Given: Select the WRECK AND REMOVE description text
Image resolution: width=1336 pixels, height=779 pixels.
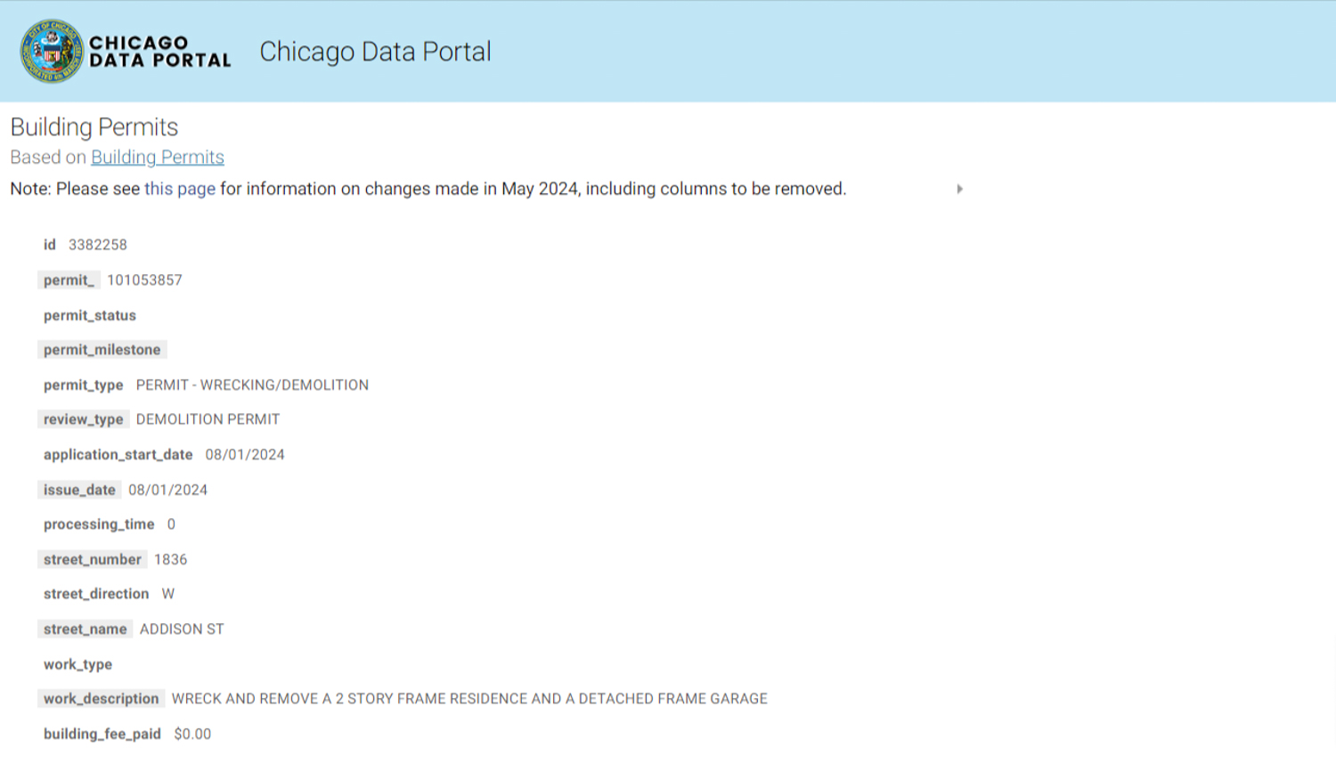Looking at the screenshot, I should (x=469, y=699).
